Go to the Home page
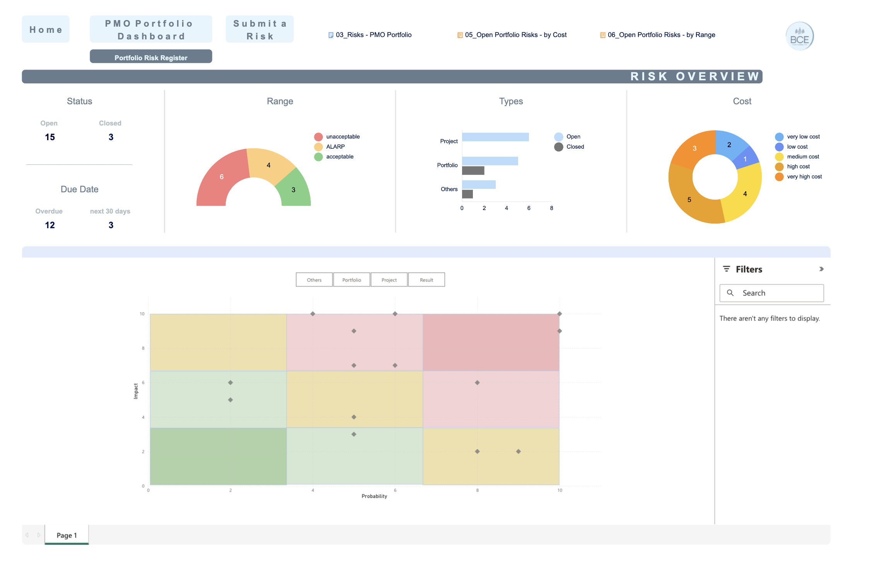Viewport: 870px width, 580px height. click(46, 29)
